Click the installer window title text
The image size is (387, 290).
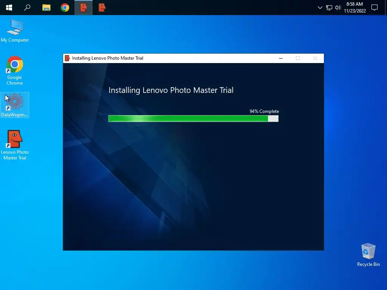108,58
